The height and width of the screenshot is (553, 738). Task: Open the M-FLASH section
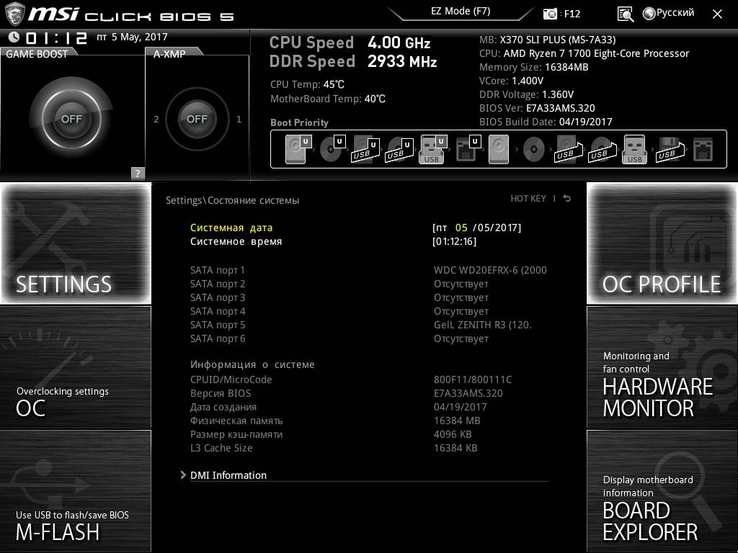tap(76, 491)
